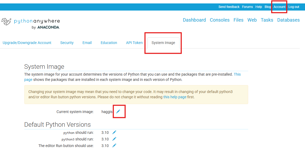
Task: Open the Consoles section
Action: [x=220, y=20]
